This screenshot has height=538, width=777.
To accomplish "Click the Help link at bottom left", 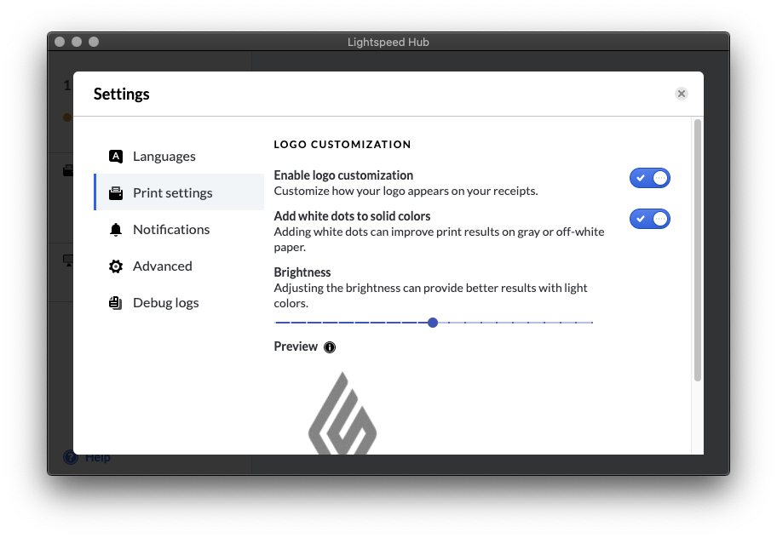I will [x=97, y=457].
